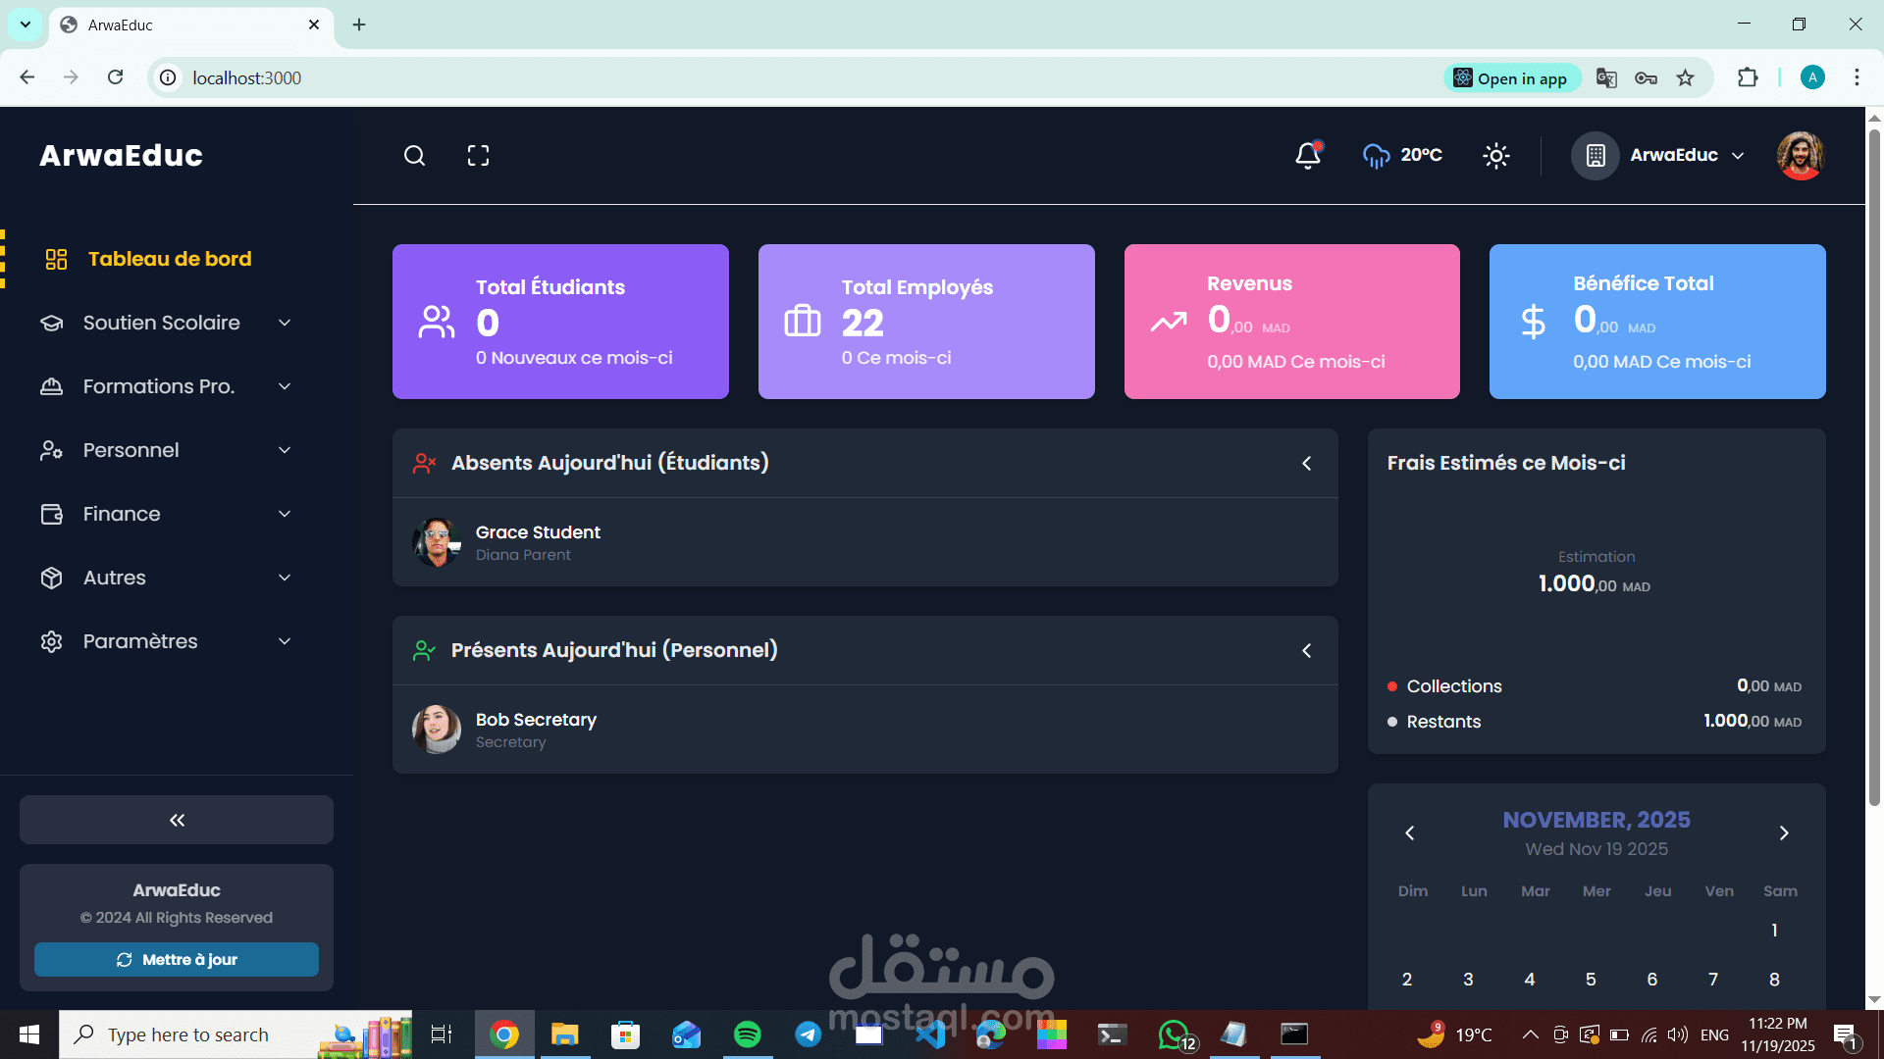Open the notifications bell
The width and height of the screenshot is (1884, 1059).
1308,155
